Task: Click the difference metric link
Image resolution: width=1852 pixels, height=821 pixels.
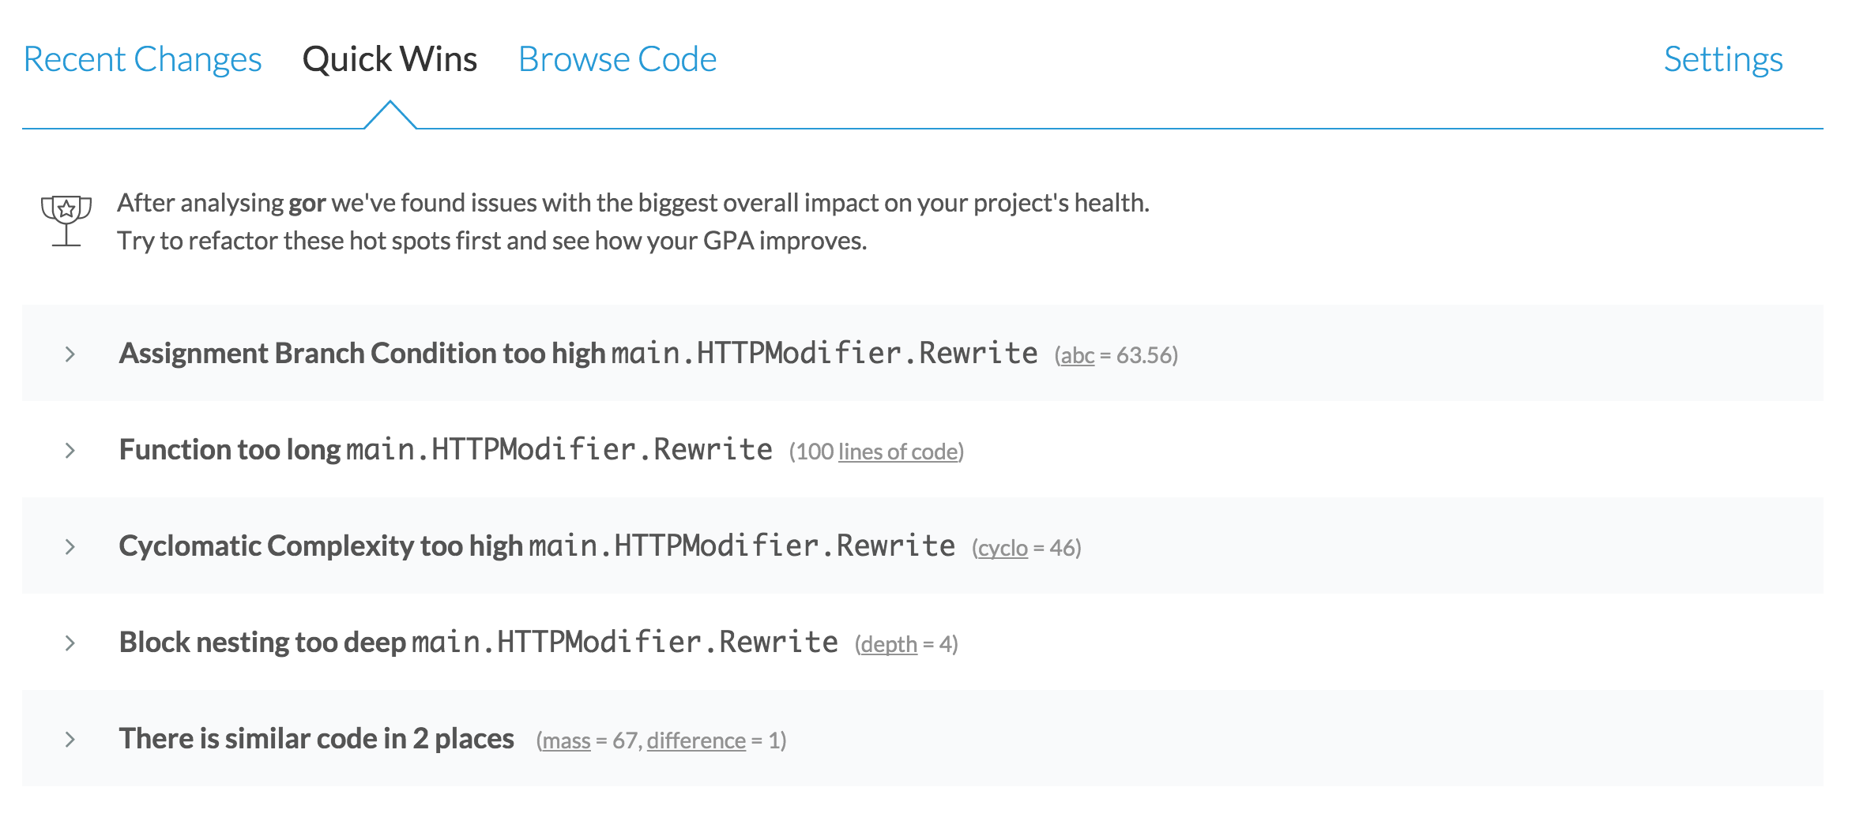Action: (x=696, y=741)
